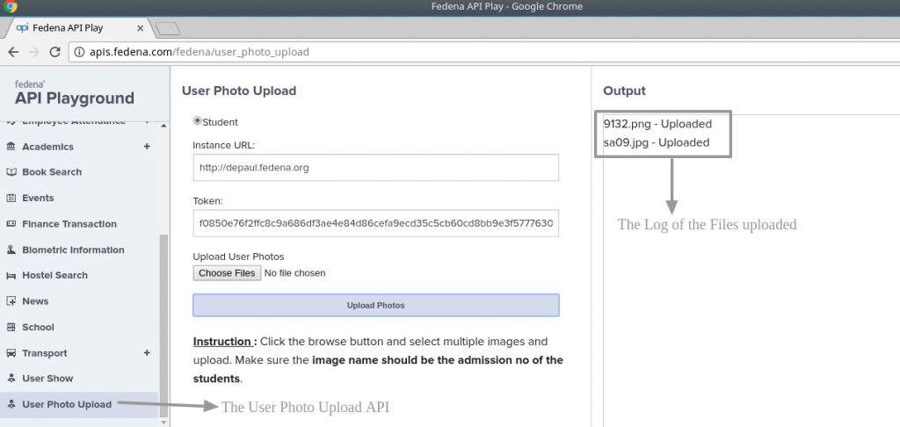Click the Biometric Information icon
The width and height of the screenshot is (900, 427).
pos(11,250)
